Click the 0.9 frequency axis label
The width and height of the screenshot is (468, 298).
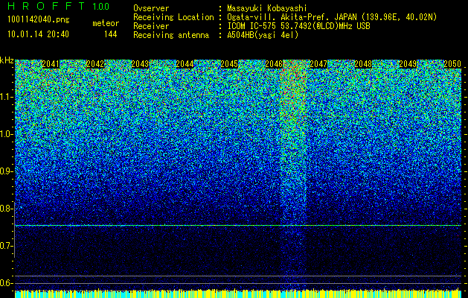pyautogui.click(x=7, y=171)
